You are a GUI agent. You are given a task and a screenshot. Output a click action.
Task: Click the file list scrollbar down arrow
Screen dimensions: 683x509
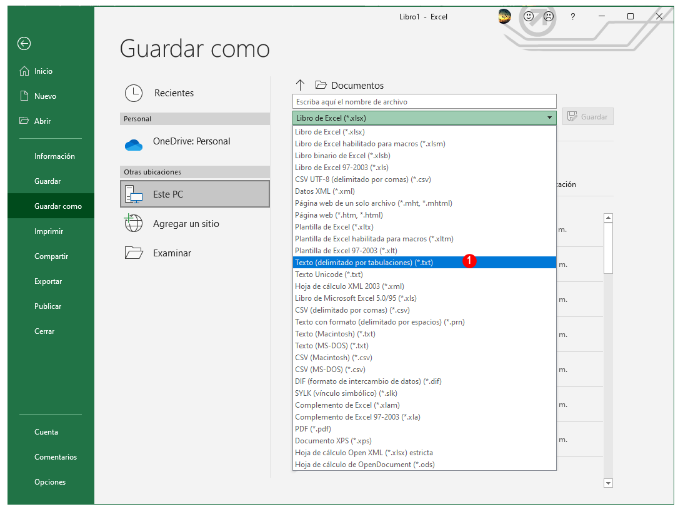click(609, 483)
